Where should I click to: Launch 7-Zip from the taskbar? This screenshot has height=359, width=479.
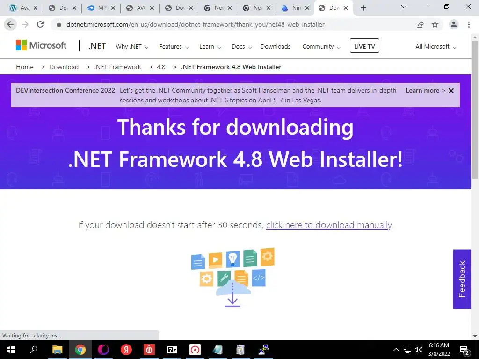pos(172,350)
